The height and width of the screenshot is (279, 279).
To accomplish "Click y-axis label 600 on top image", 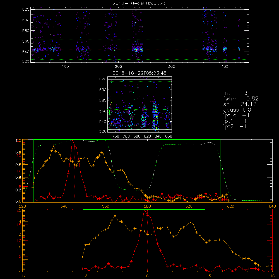I will pyautogui.click(x=26, y=20).
